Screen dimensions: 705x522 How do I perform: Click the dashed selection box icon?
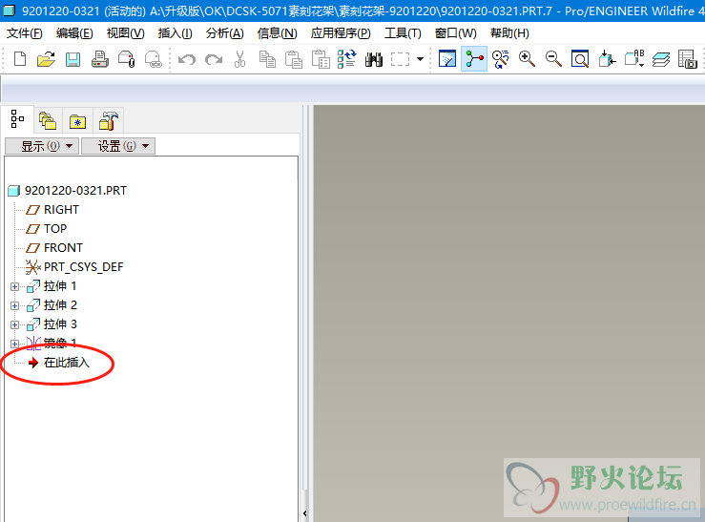click(x=400, y=59)
